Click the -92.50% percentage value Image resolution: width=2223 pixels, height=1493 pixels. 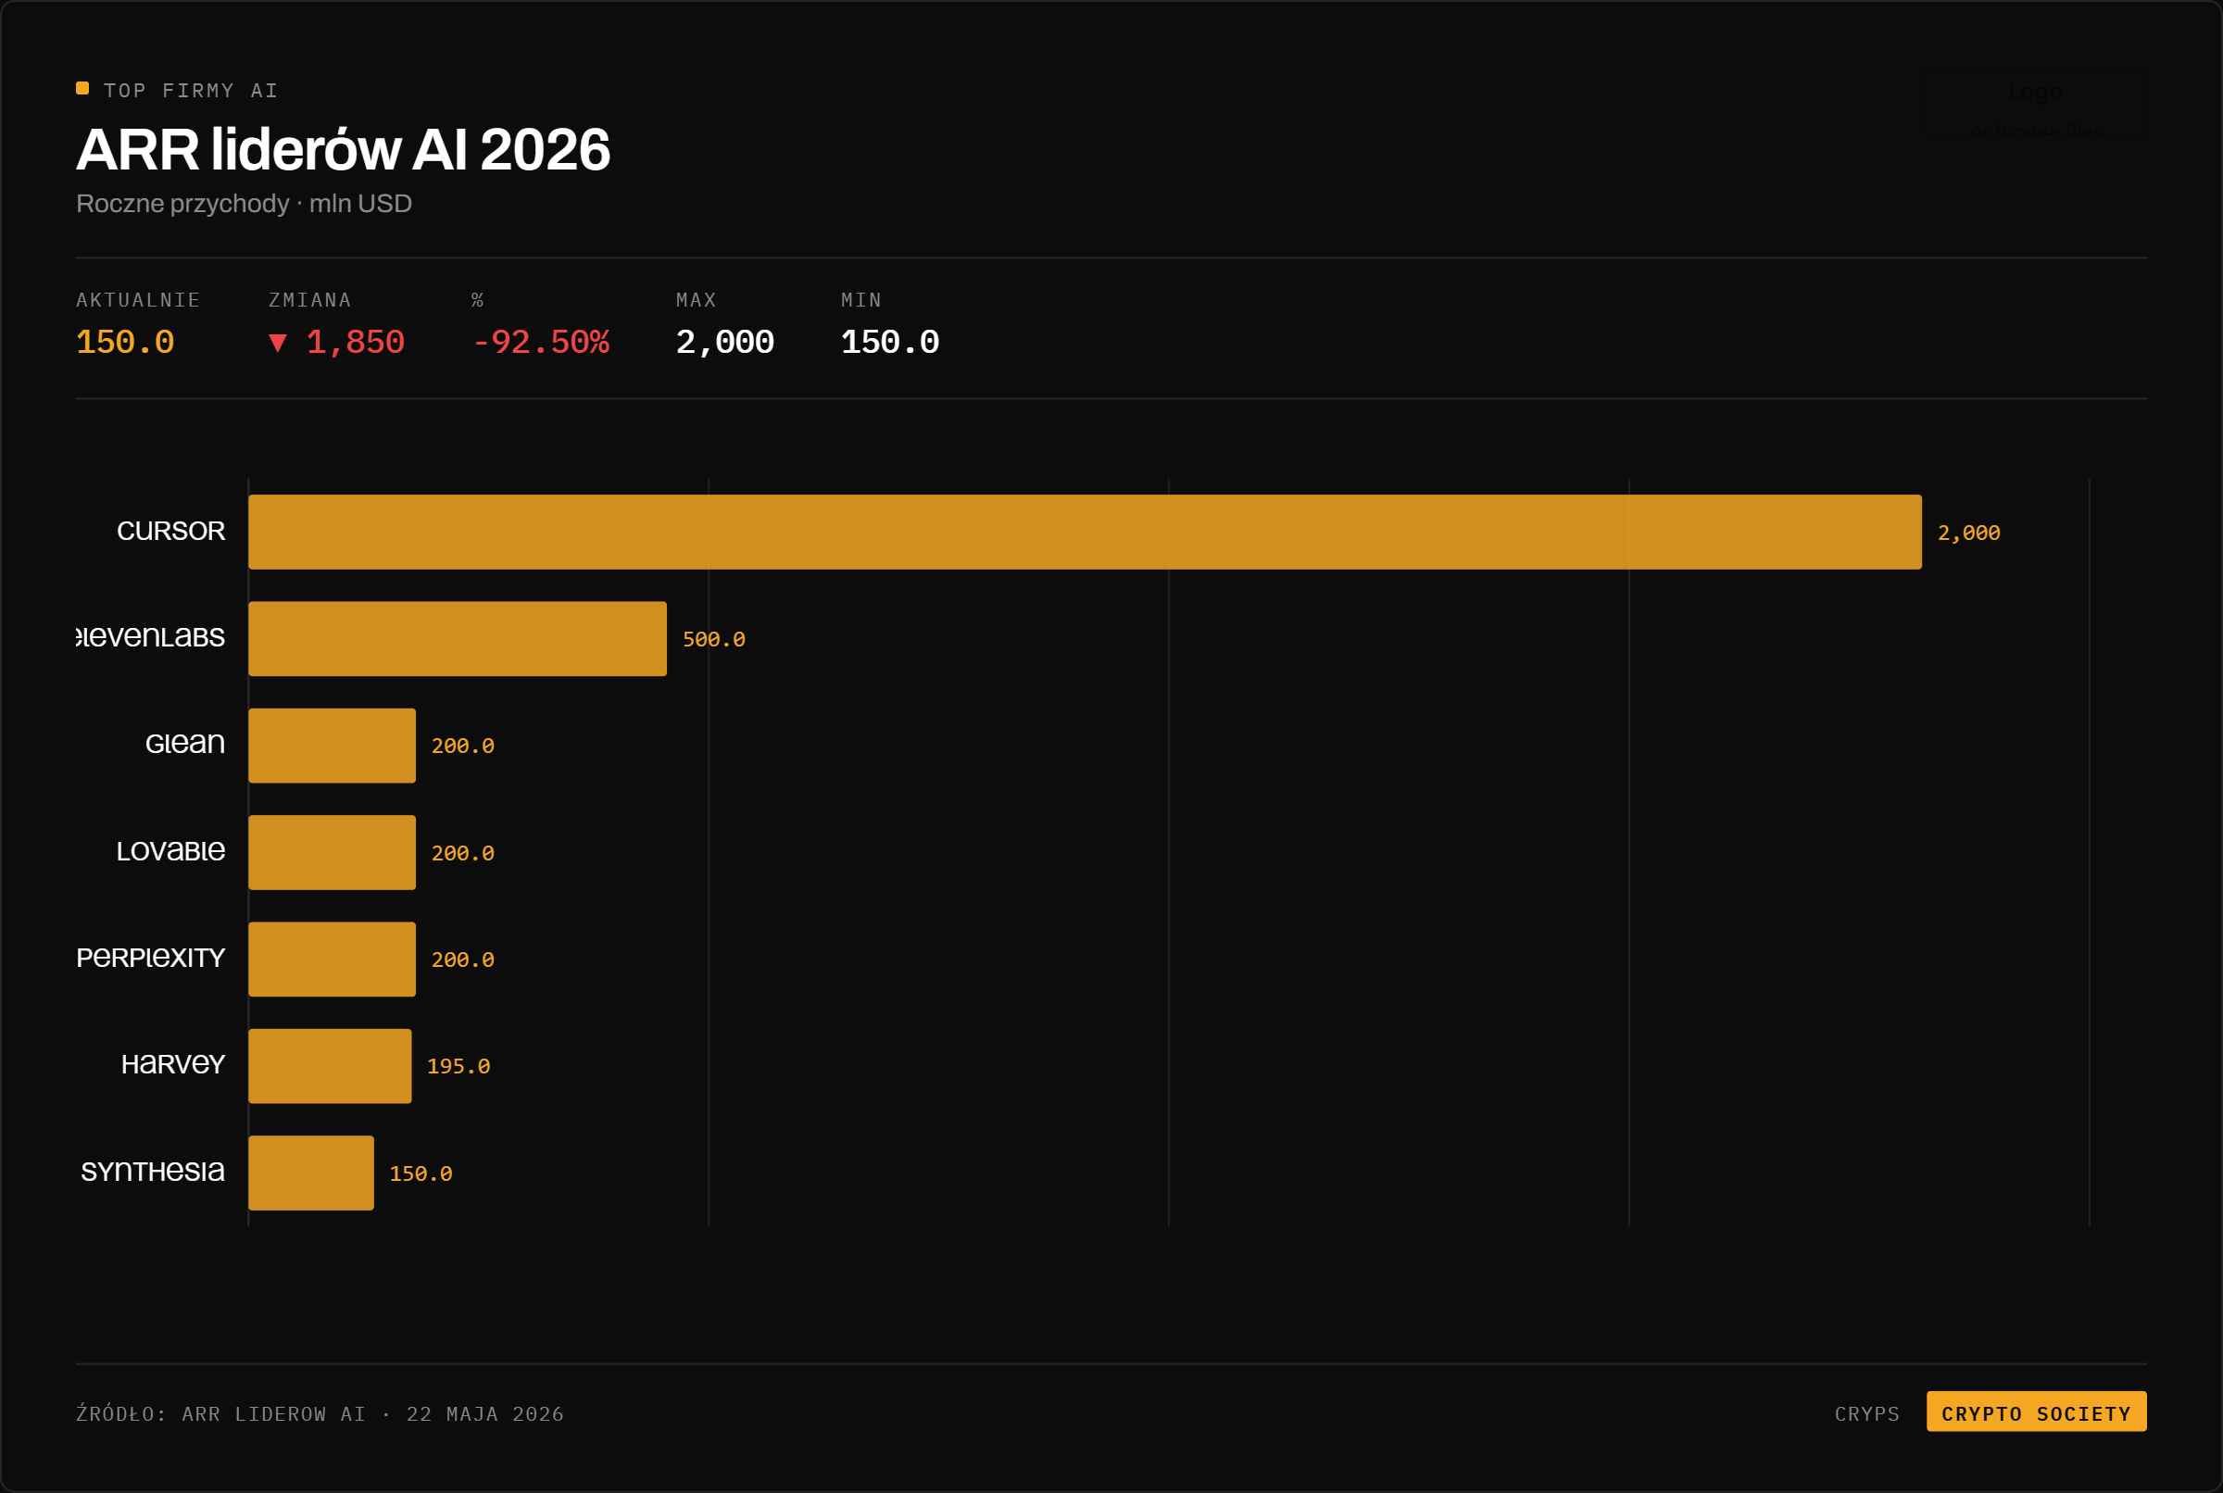[x=541, y=342]
